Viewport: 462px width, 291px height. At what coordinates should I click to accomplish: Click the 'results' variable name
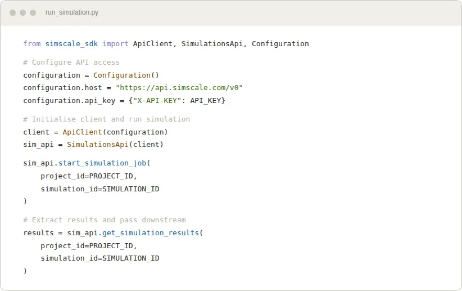click(39, 233)
